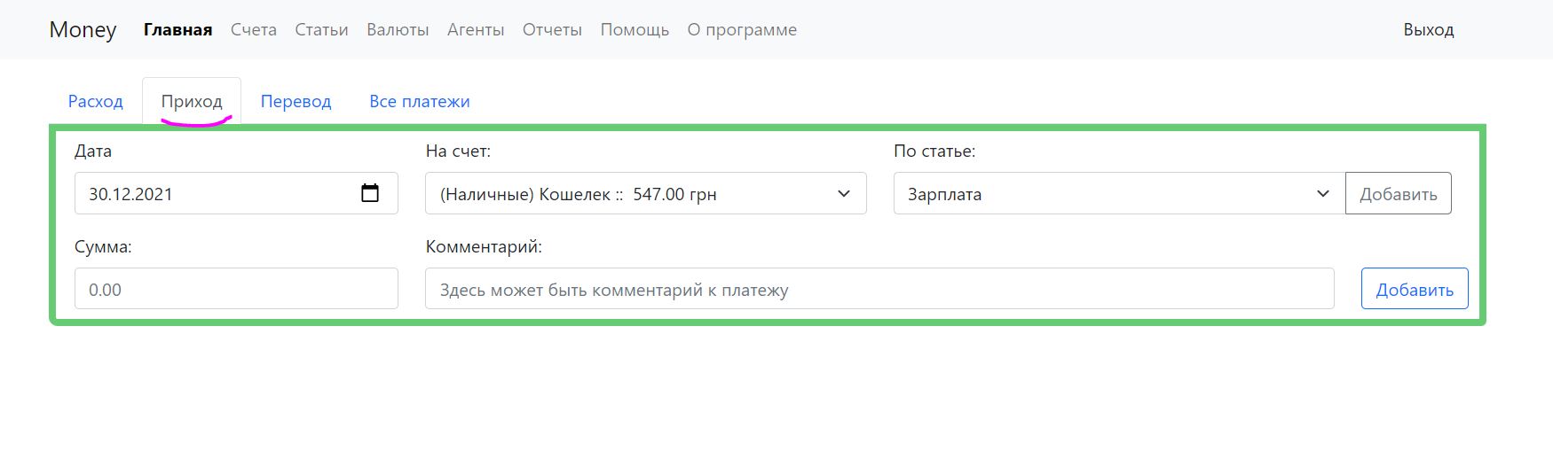Go to Счета page
Screen dimensions: 1553x466
[x=254, y=29]
